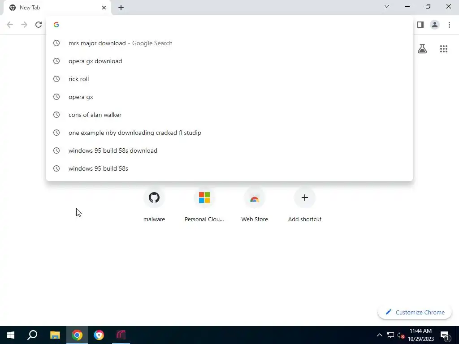Click the forward navigation arrow
Image resolution: width=459 pixels, height=344 pixels.
coord(24,25)
